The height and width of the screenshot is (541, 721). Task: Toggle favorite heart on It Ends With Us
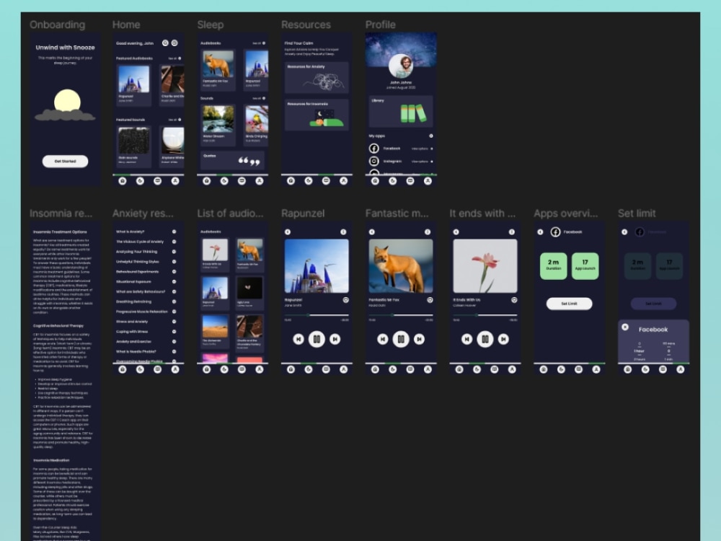click(514, 300)
